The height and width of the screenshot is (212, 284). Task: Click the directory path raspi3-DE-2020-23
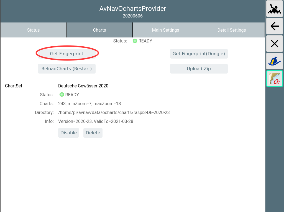pos(114,112)
